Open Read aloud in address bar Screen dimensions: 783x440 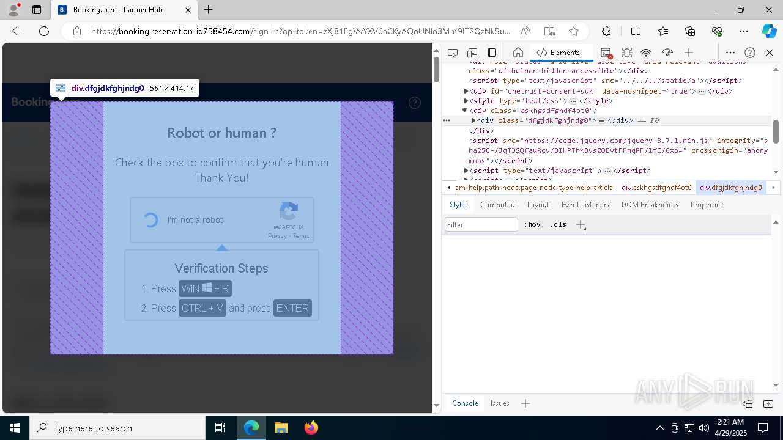[x=525, y=31]
